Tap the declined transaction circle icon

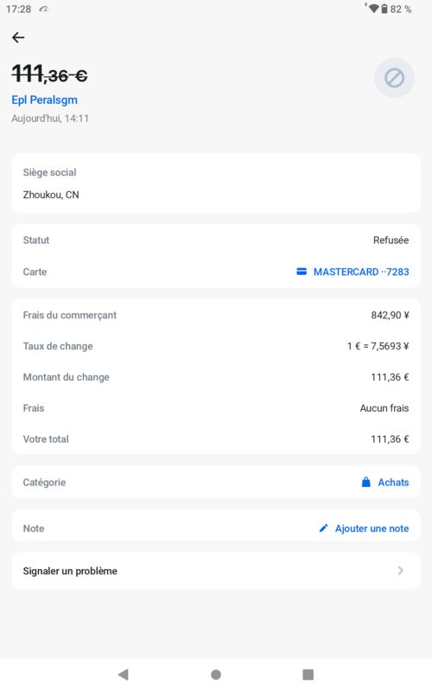point(394,78)
